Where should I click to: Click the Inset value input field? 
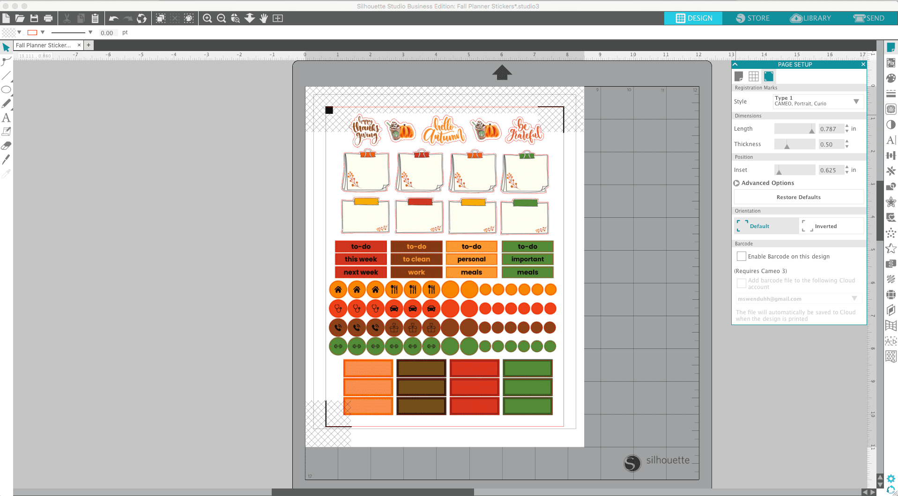coord(831,170)
